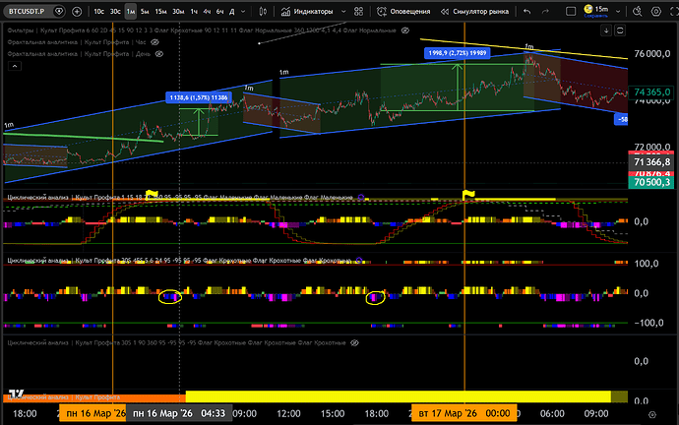Open the 15m layout dropdown arrow

click(619, 10)
